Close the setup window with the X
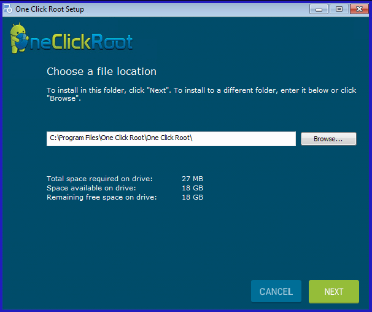Viewport: 372px width, 312px height. [359, 9]
